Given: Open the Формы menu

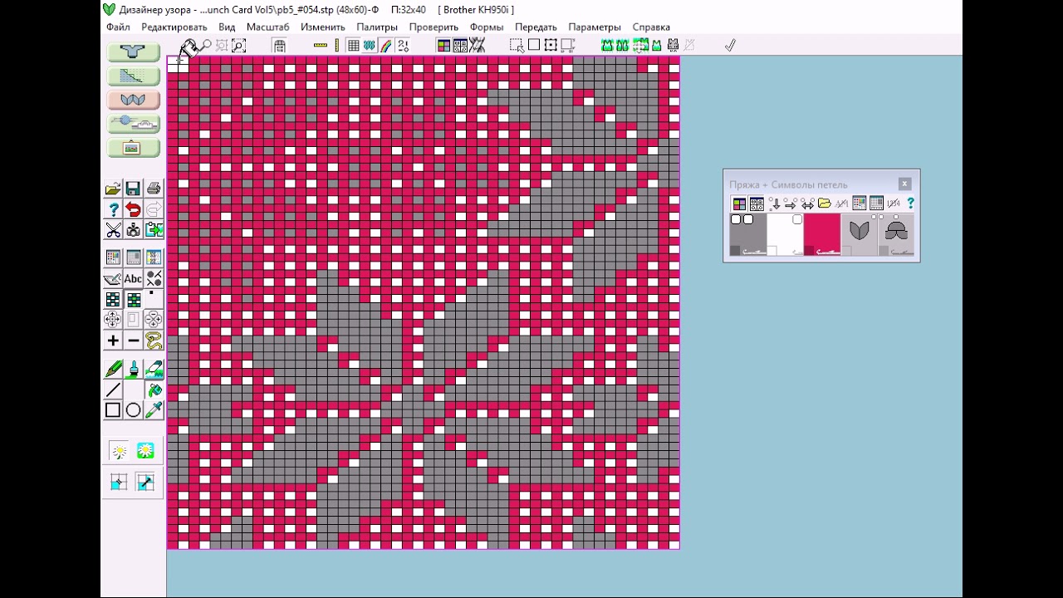Looking at the screenshot, I should 486,27.
